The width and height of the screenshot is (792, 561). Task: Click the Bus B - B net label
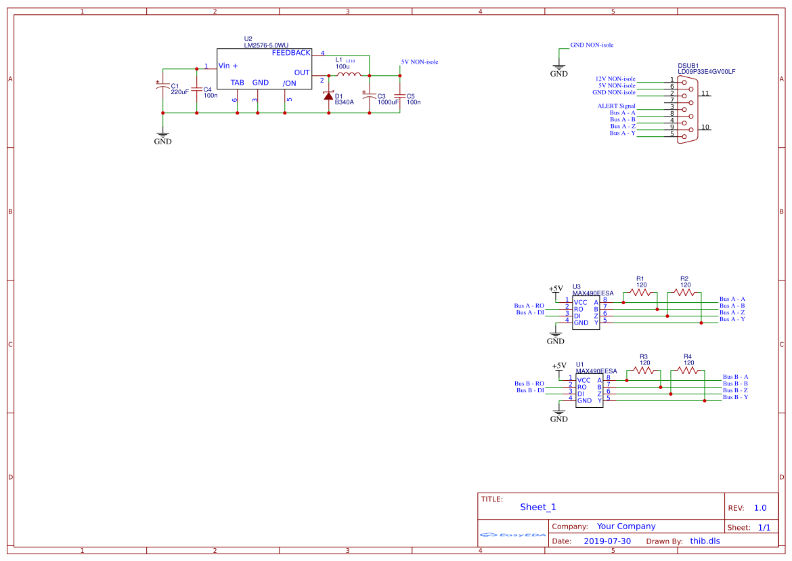click(735, 383)
